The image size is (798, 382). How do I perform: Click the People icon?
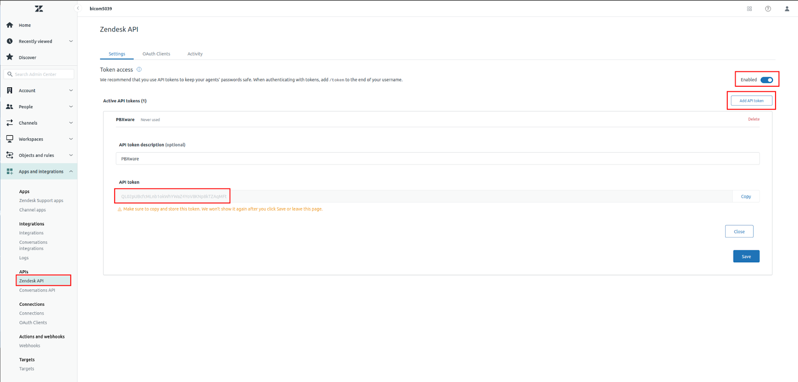point(9,106)
